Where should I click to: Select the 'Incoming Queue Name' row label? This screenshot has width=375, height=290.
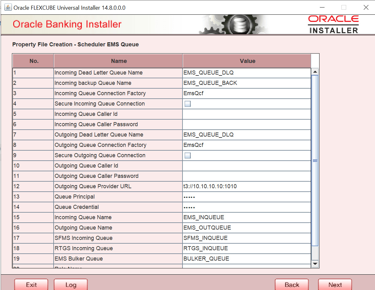(x=83, y=217)
